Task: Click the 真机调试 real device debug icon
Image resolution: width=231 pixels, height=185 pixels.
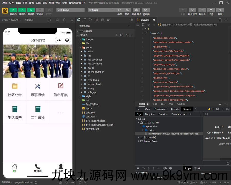Action: [136, 10]
